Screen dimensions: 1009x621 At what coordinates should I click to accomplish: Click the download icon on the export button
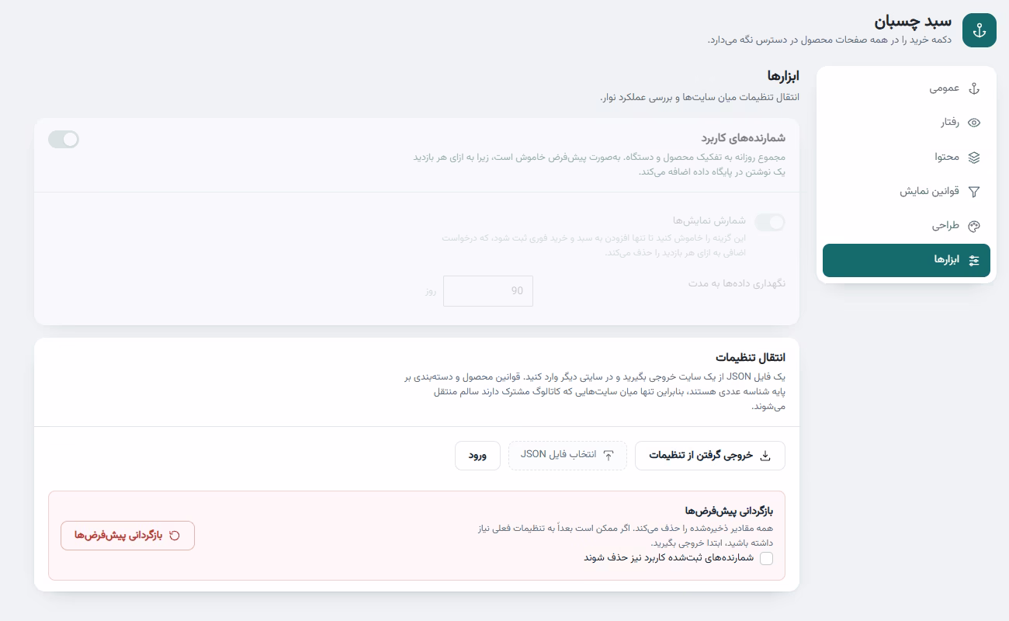tap(765, 456)
